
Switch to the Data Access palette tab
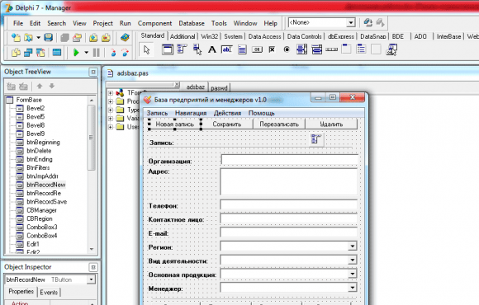(x=264, y=36)
